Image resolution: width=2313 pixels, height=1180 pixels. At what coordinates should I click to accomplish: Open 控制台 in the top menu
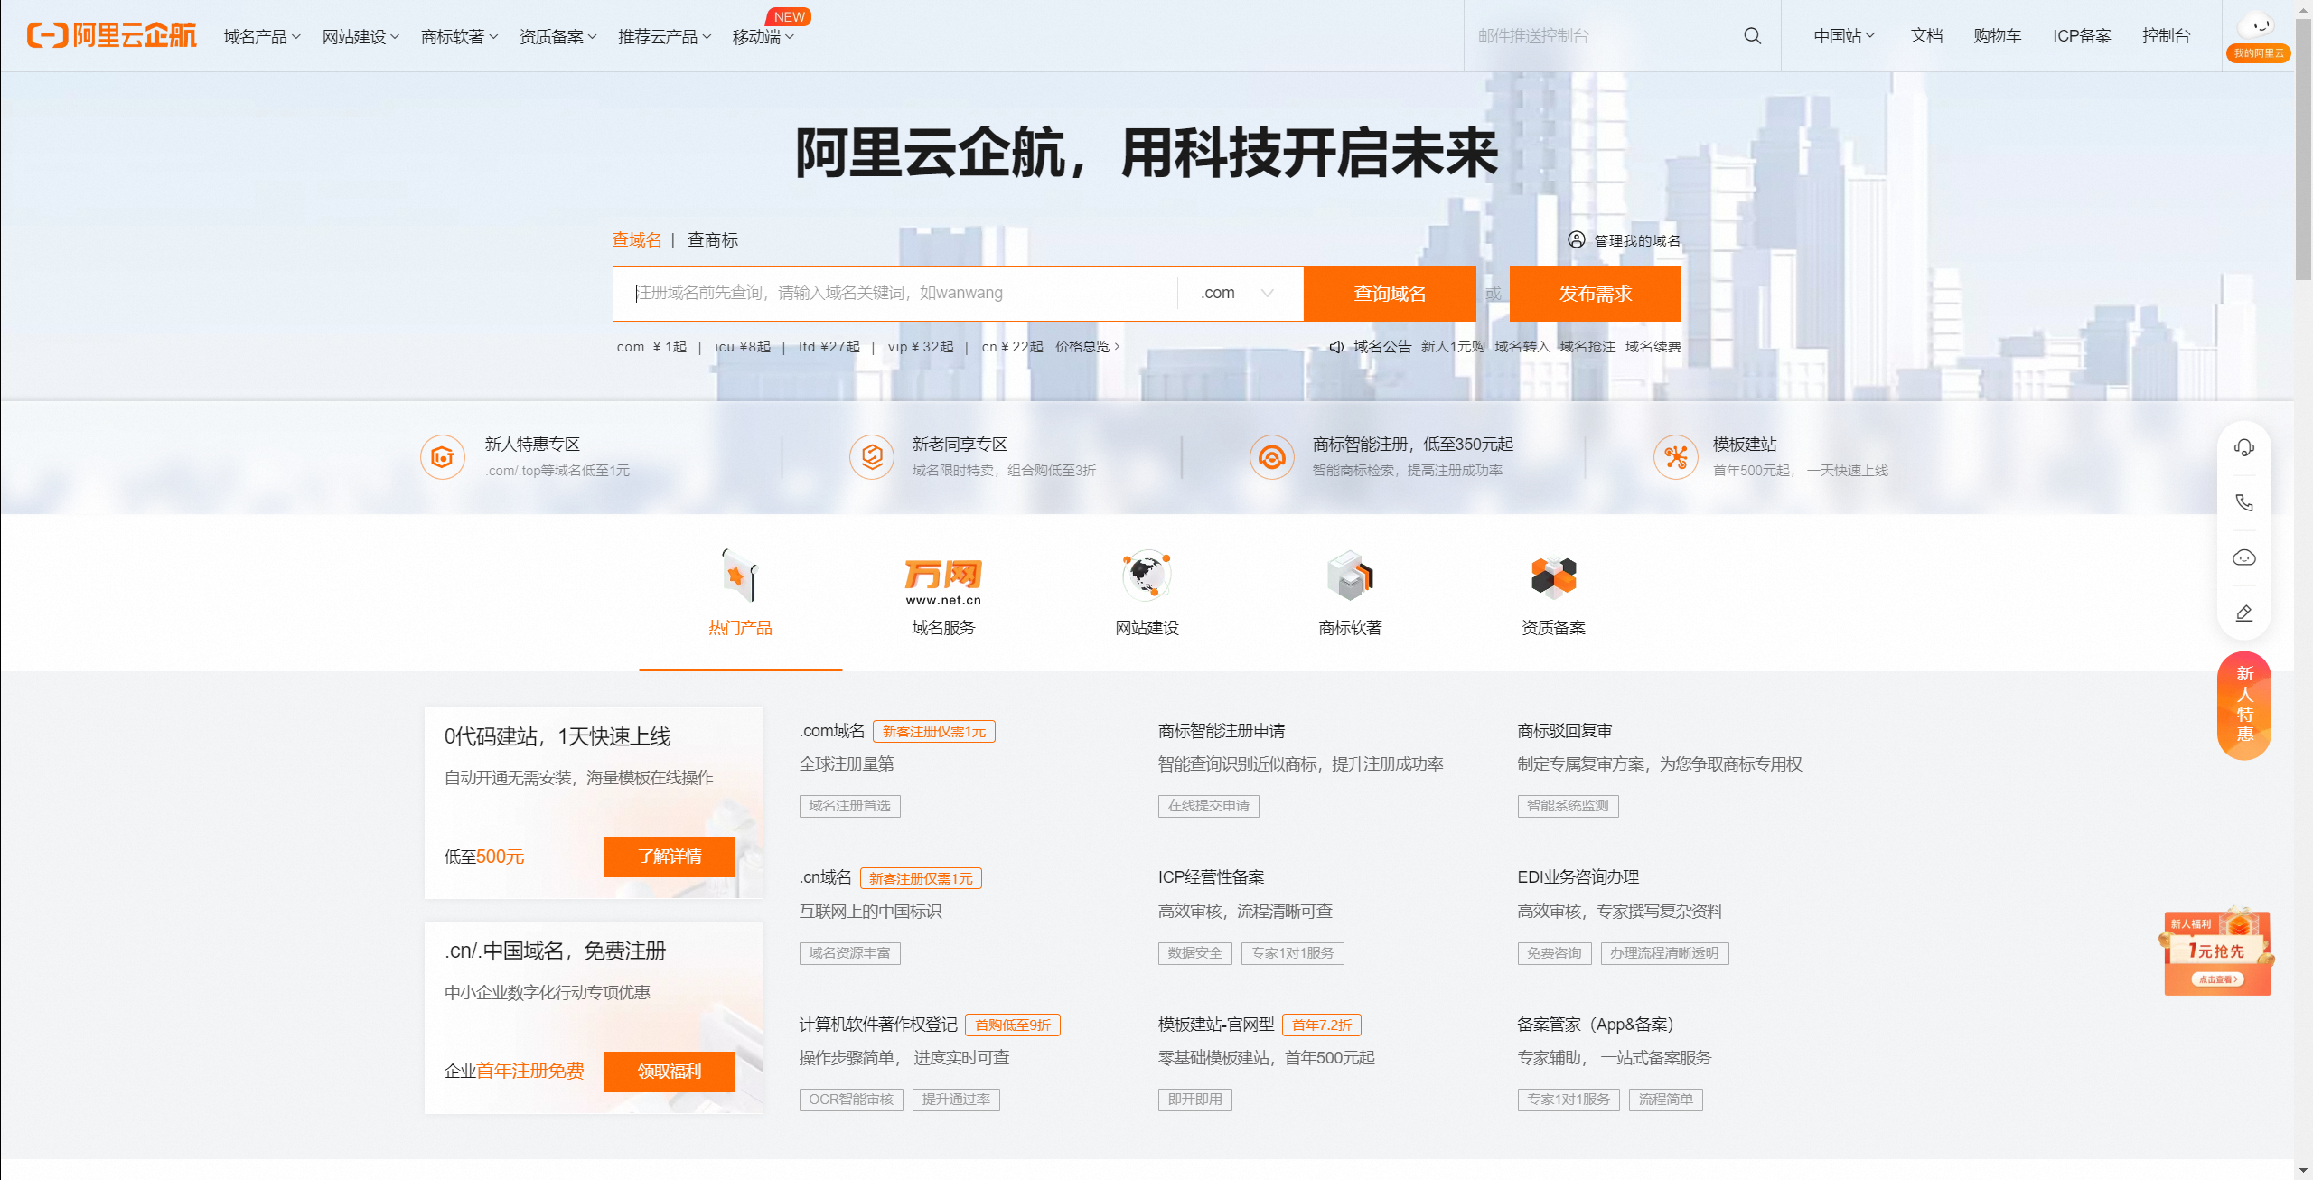point(2166,36)
